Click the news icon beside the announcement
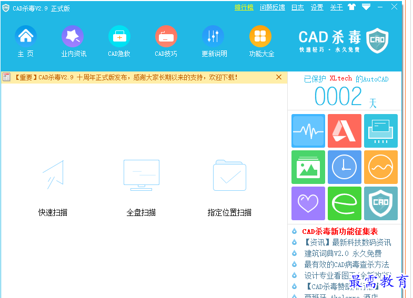413x298 pixels. click(6, 77)
